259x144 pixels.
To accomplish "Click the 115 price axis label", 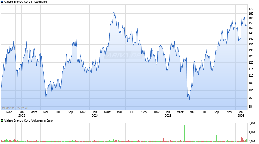I will (x=251, y=69).
